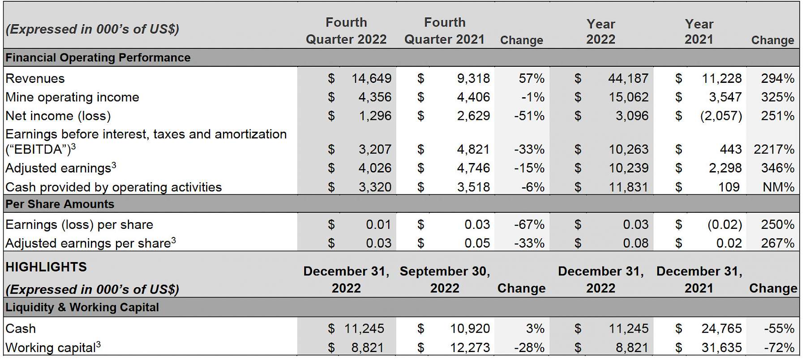Select the Adjusted earnings per share label

(x=90, y=243)
